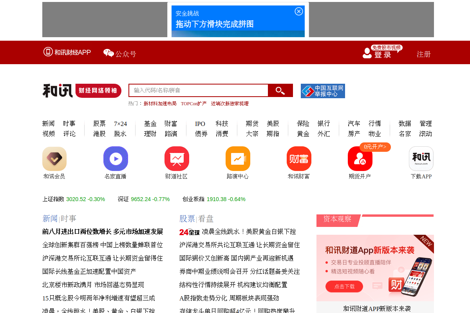Open the 时事 section heading
Viewport: 470px width, 313px height.
coord(69,219)
